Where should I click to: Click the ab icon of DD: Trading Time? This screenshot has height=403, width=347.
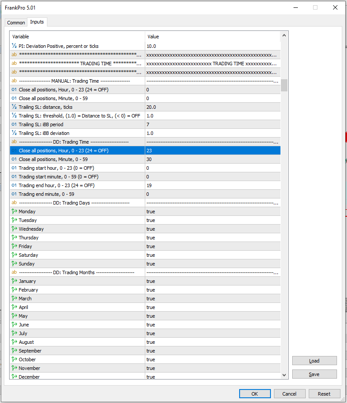(14, 141)
